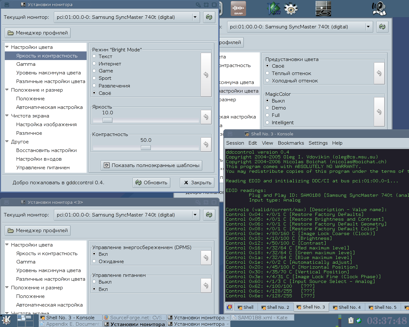Click the Обновить button

(151, 183)
